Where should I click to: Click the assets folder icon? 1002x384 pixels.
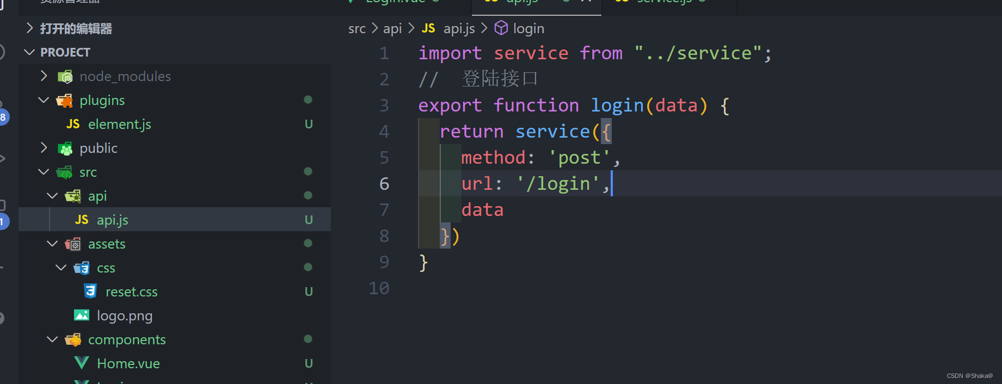(x=73, y=244)
